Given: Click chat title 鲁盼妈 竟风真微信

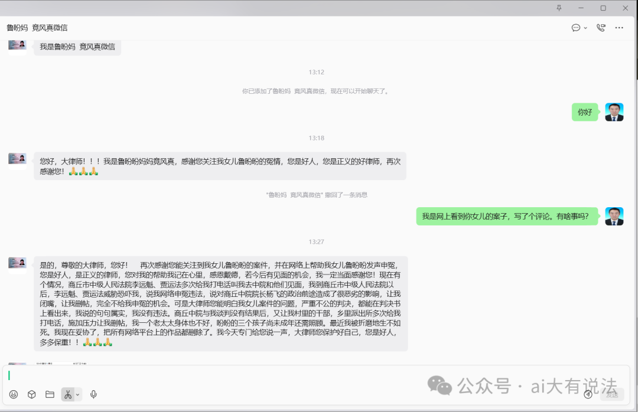Looking at the screenshot, I should click(x=37, y=28).
